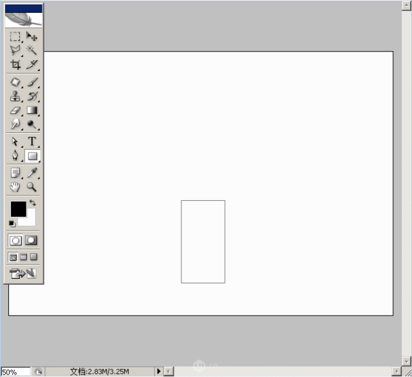Image resolution: width=412 pixels, height=377 pixels.
Task: Select the Move tool
Action: (x=32, y=37)
